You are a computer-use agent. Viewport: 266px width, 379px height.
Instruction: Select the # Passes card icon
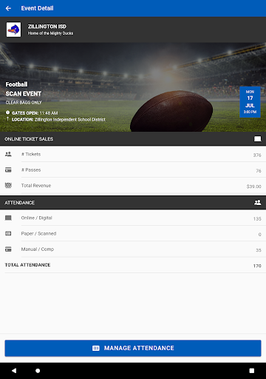(8, 170)
